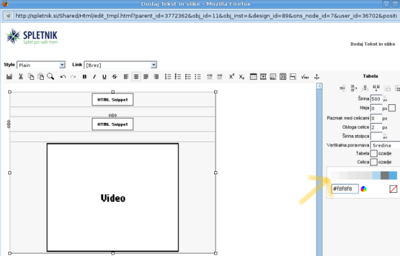Click the third column icon under Tabela
Screen dimensions: 400x256
coord(365,88)
